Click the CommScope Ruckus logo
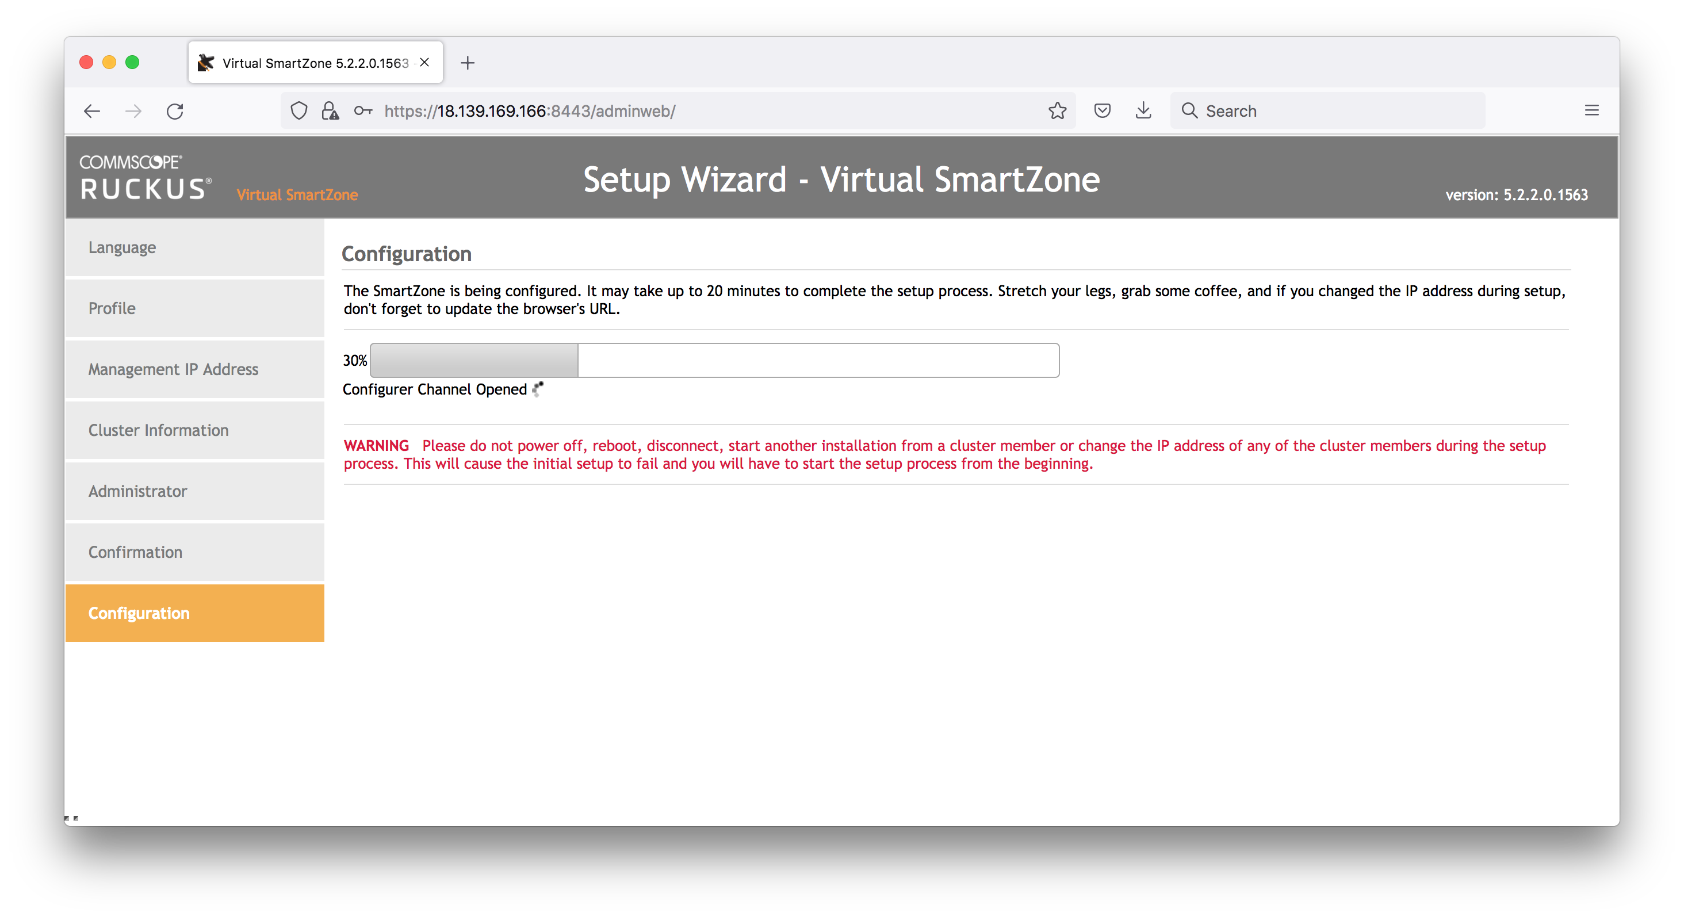1684x918 pixels. (145, 177)
